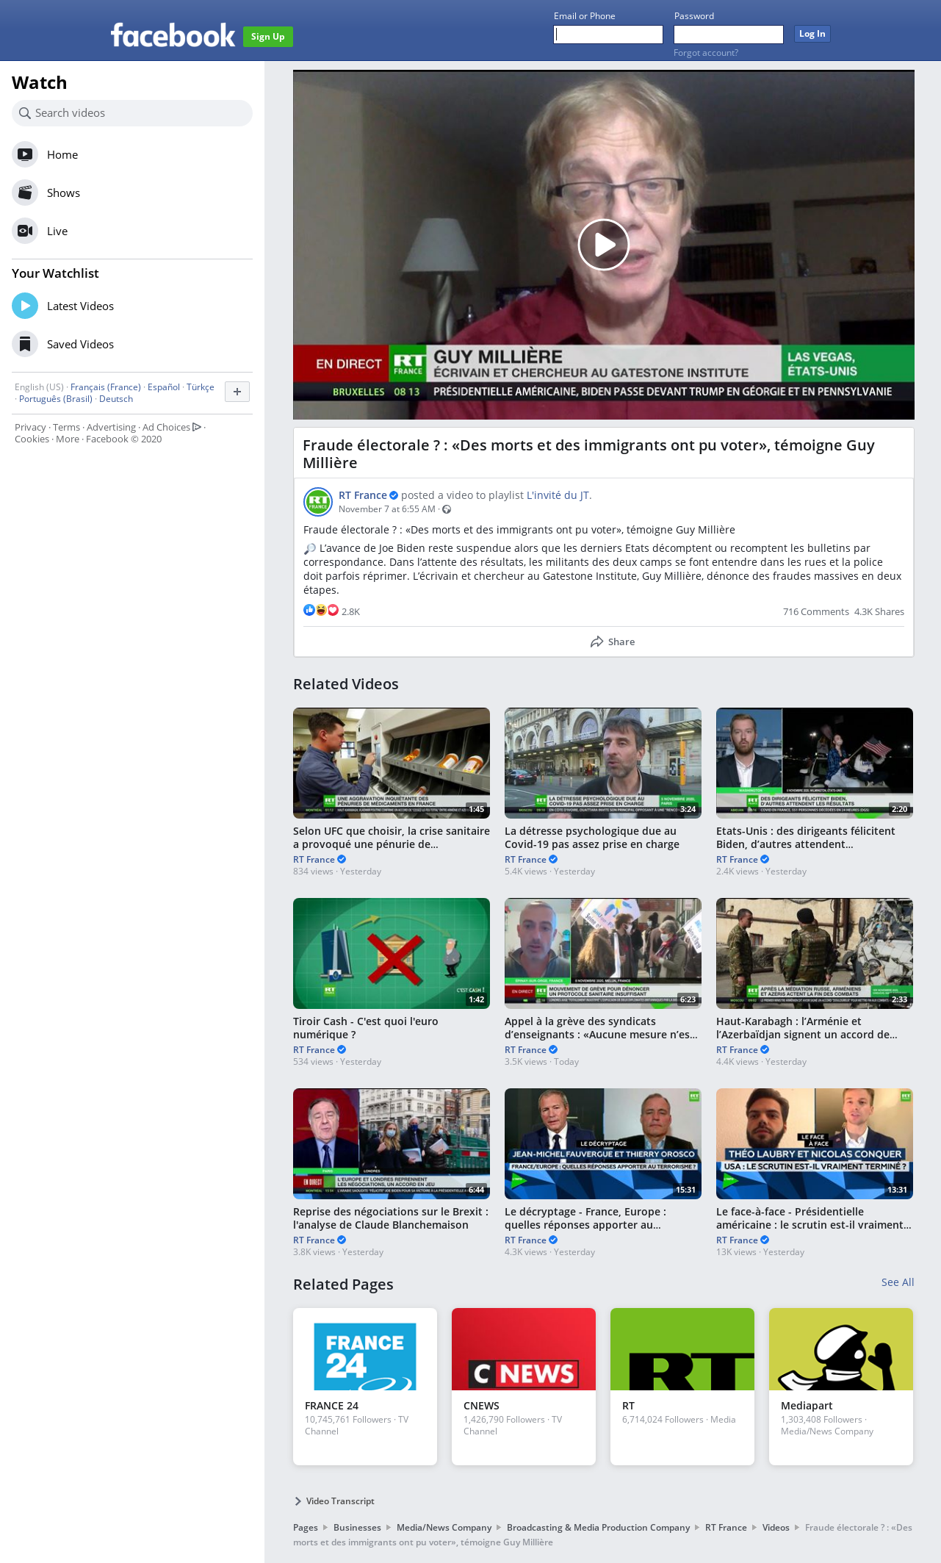Open the November 7 timestamp link
This screenshot has width=941, height=1563.
(387, 509)
